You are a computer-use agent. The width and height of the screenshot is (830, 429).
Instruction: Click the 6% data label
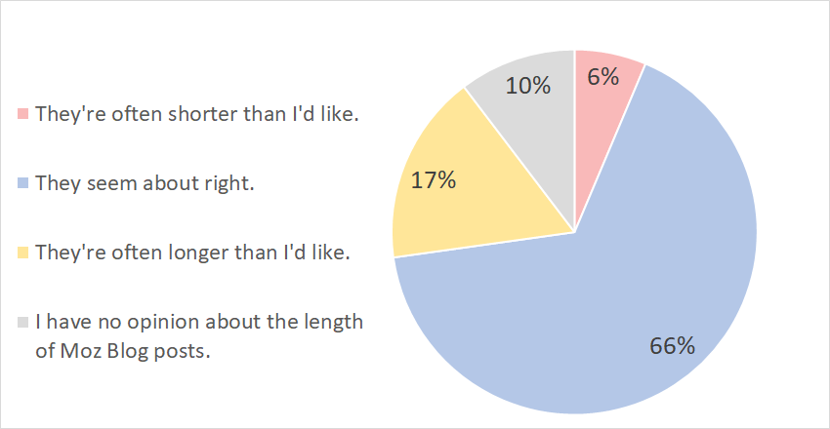(604, 76)
